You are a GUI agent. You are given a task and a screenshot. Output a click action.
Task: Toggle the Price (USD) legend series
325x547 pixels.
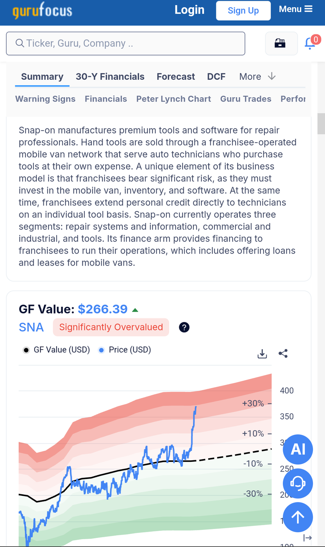125,350
